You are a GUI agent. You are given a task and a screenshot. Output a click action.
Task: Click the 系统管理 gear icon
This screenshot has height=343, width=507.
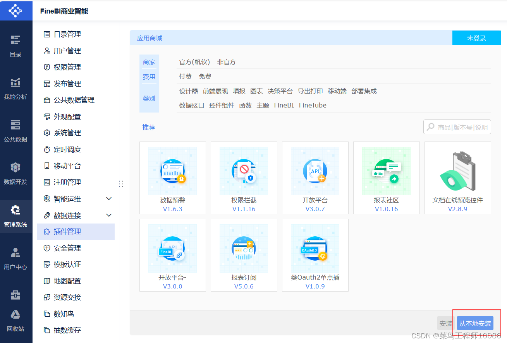point(47,133)
